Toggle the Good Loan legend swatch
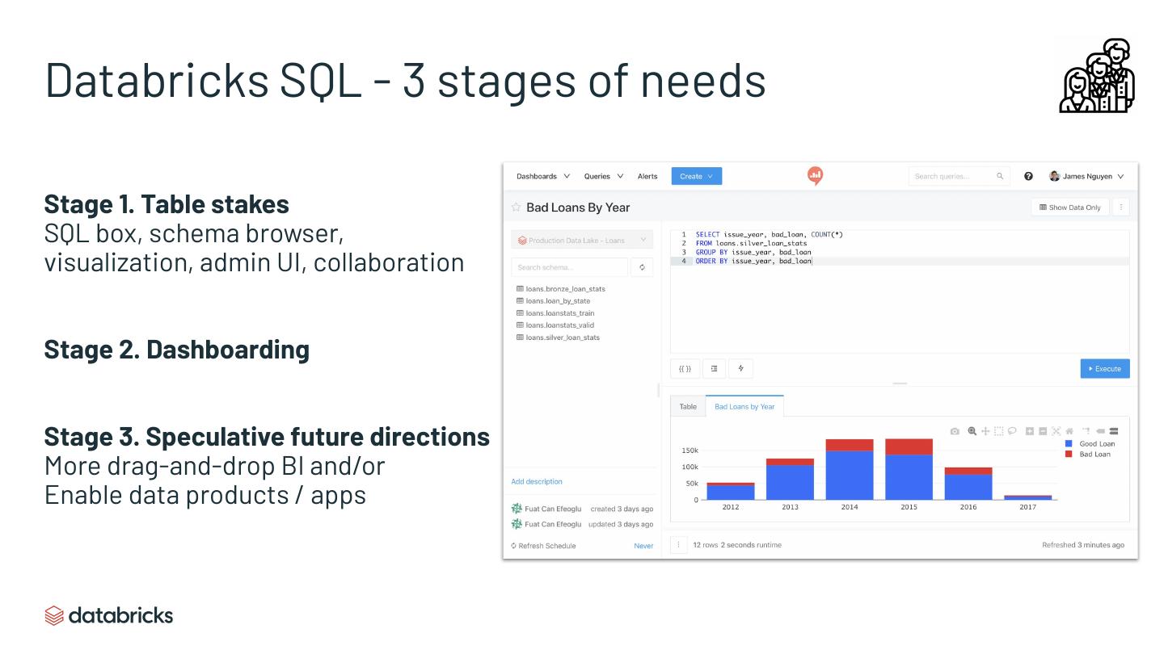The image size is (1164, 654). 1069,444
